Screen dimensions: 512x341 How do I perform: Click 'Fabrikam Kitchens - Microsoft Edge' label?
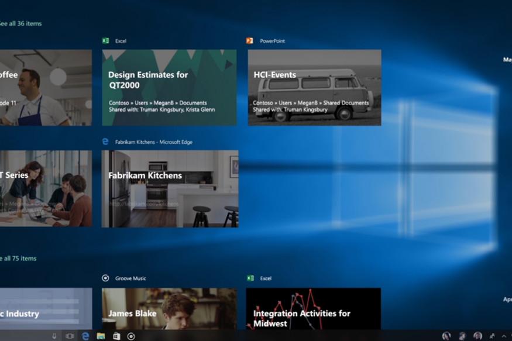pyautogui.click(x=154, y=142)
